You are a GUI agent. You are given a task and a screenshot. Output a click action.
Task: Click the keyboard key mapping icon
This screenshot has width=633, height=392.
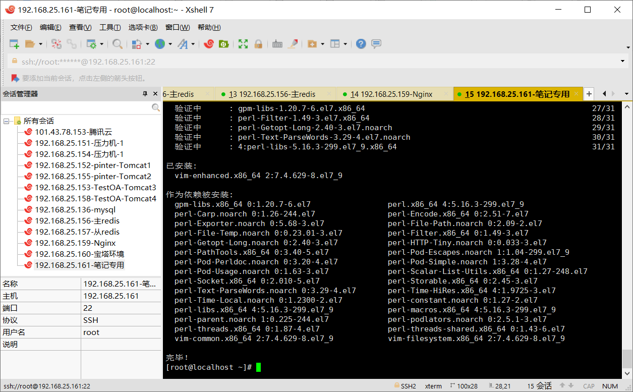277,44
